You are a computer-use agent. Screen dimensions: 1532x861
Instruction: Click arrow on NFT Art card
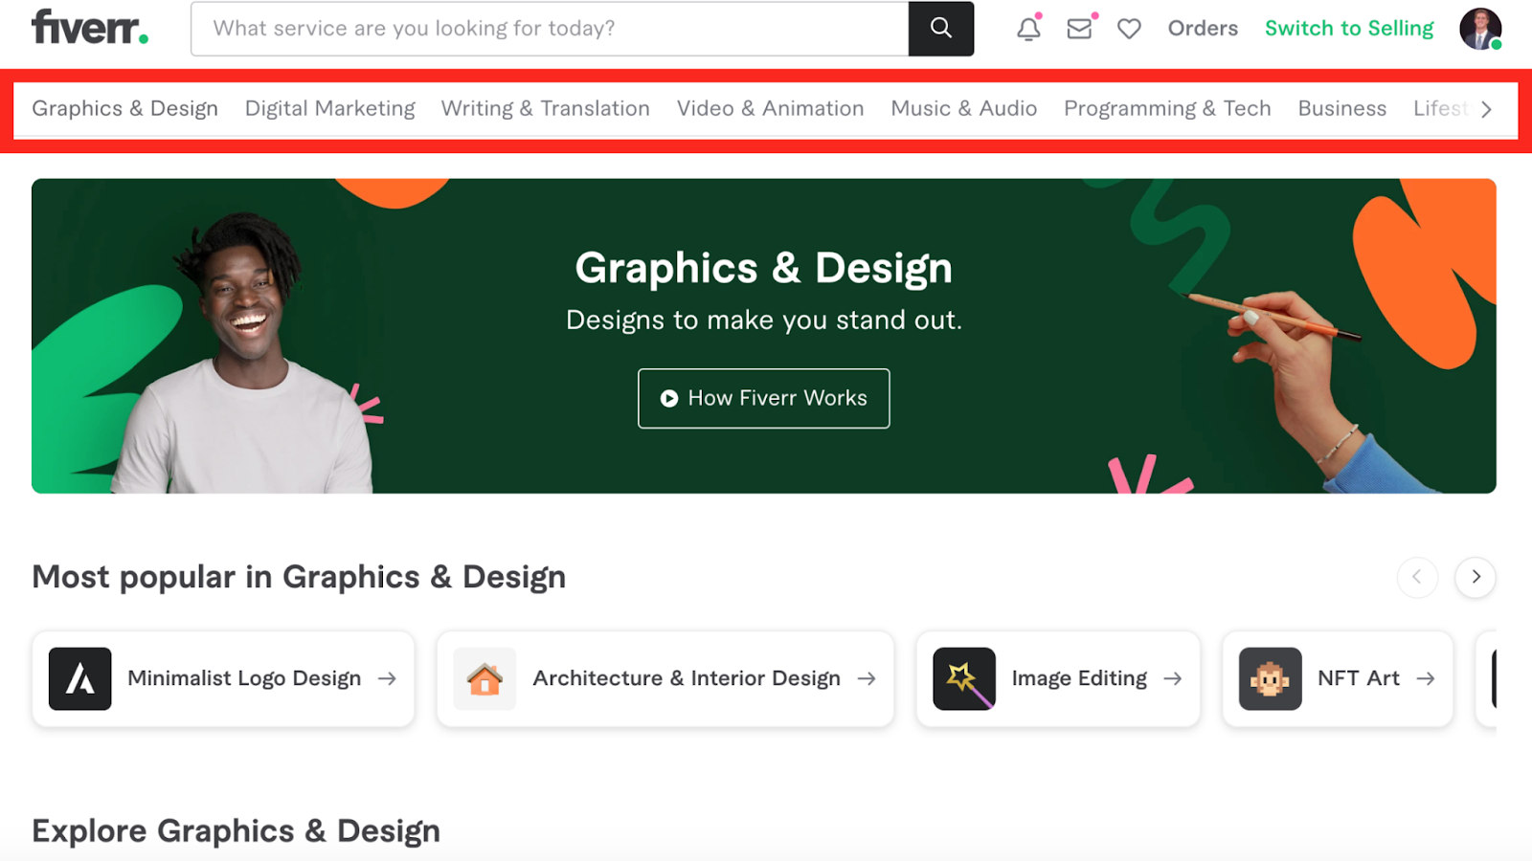point(1426,678)
